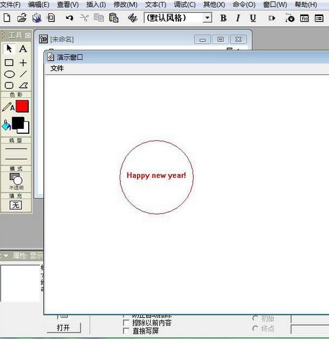The image size is (329, 339).
Task: Open the 编辑(E) menu
Action: pos(39,4)
